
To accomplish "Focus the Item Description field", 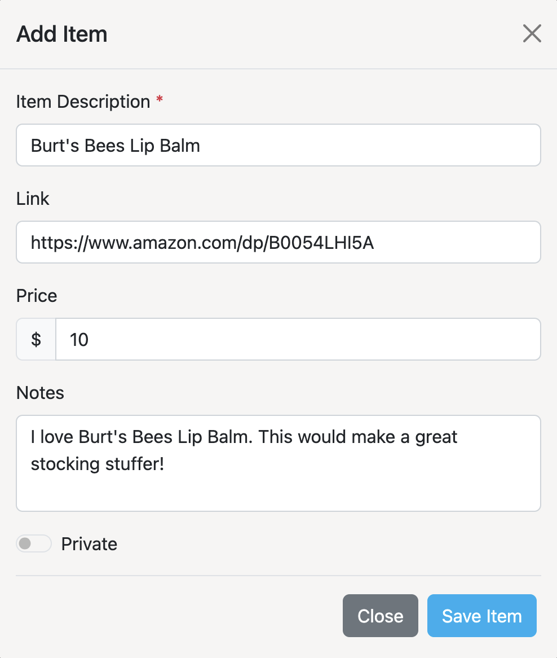I will pos(278,145).
